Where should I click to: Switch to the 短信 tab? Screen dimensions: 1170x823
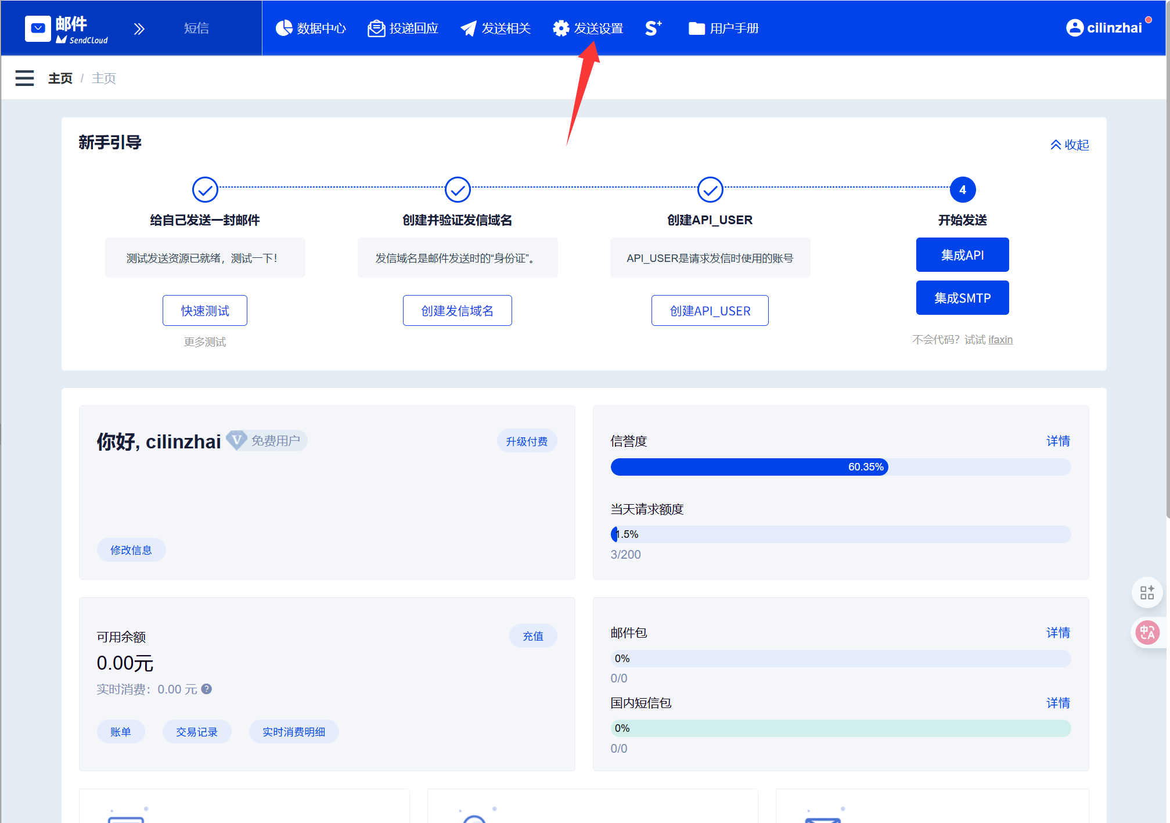[196, 28]
